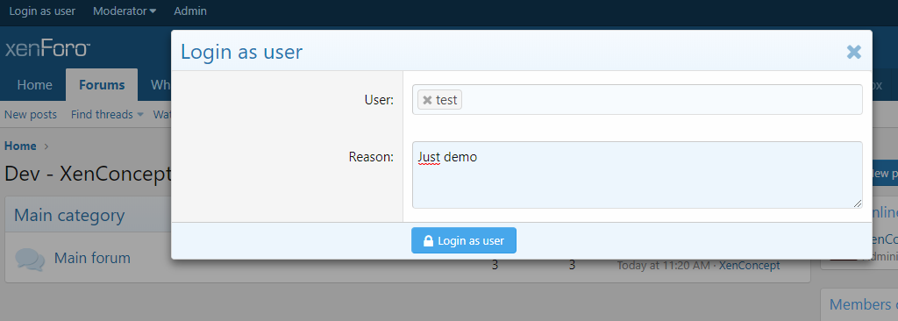
Task: Close the Login as user dialog
Action: [853, 52]
